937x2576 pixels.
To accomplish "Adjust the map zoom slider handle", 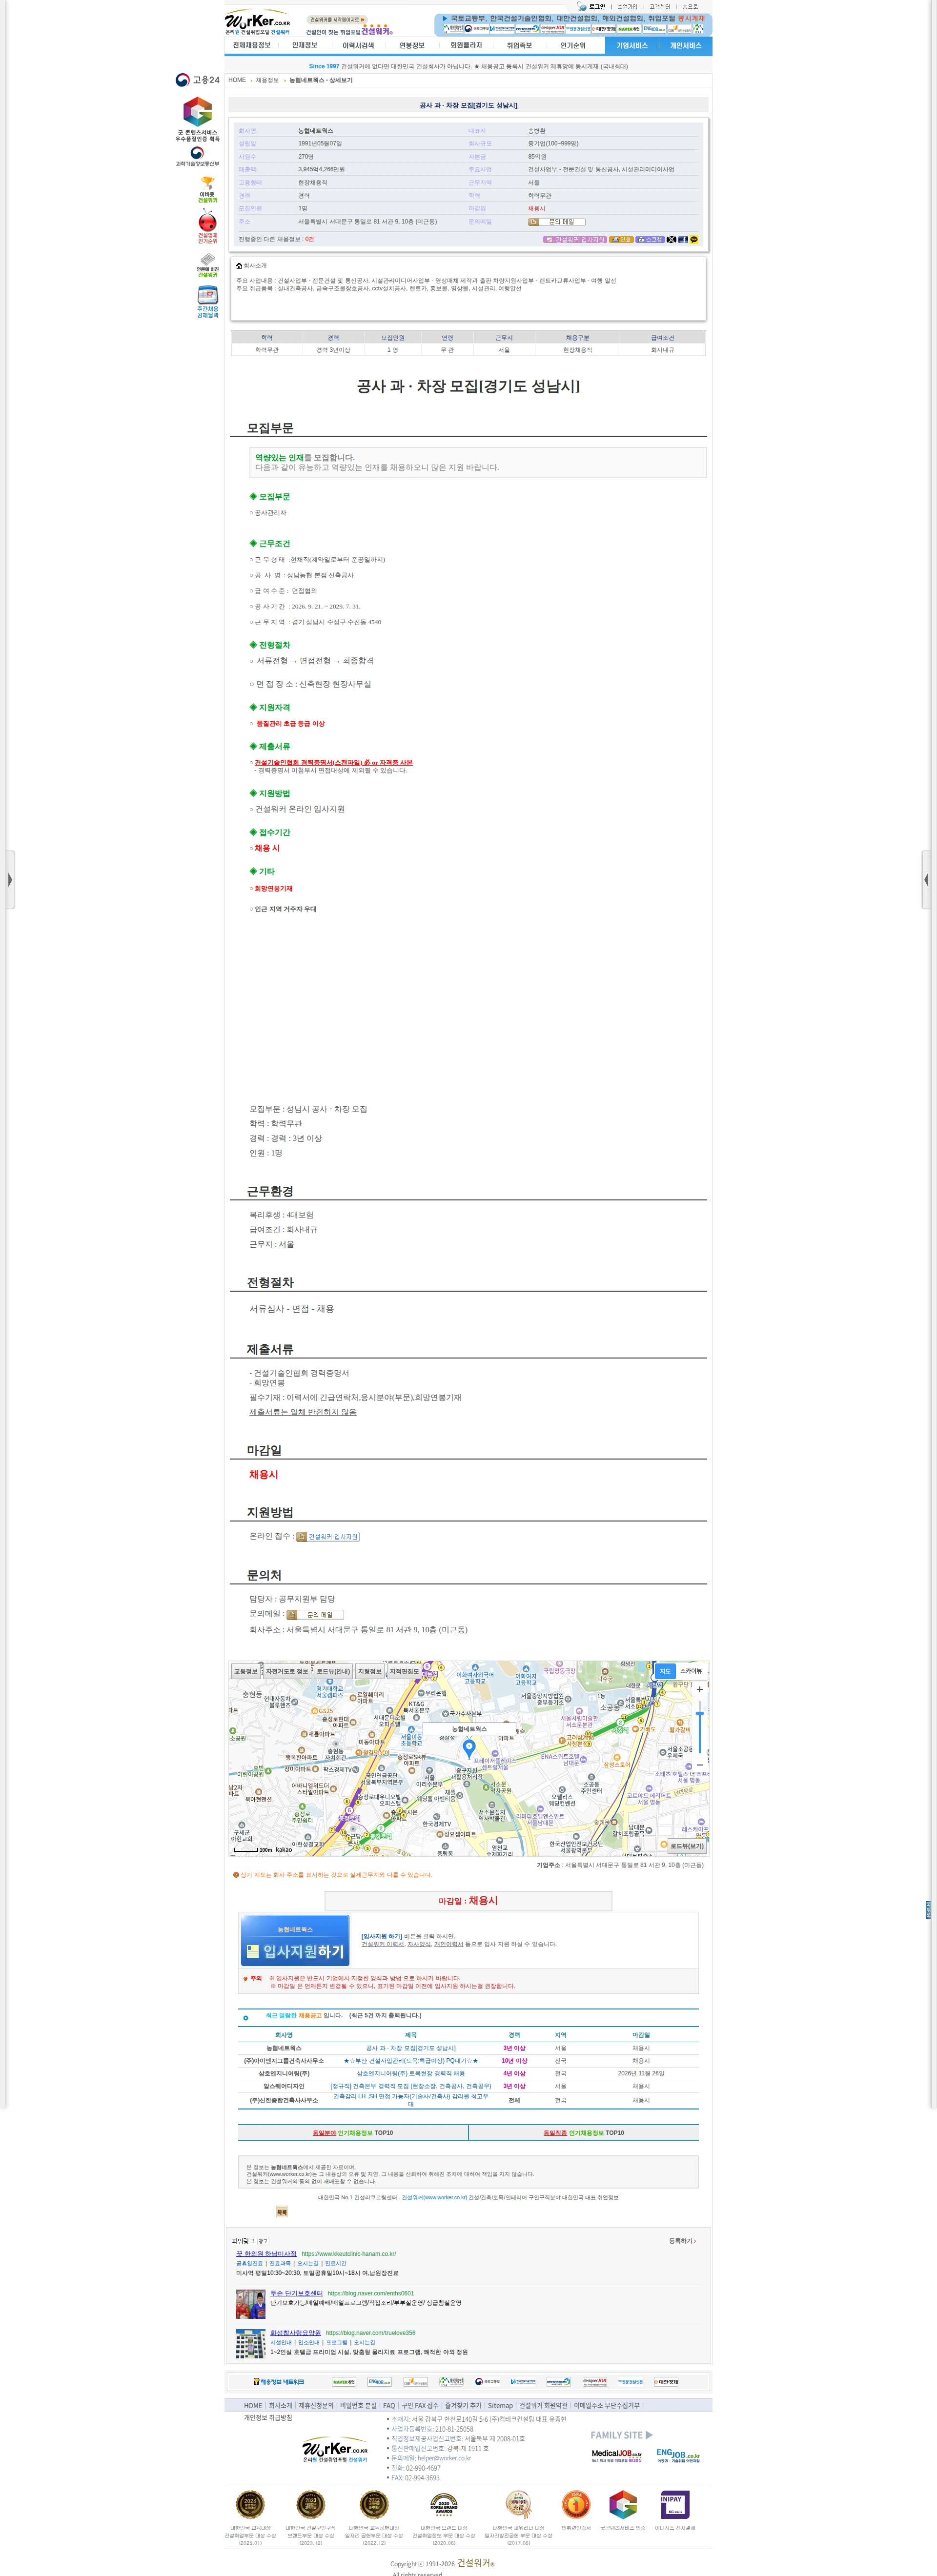I will pos(699,1714).
